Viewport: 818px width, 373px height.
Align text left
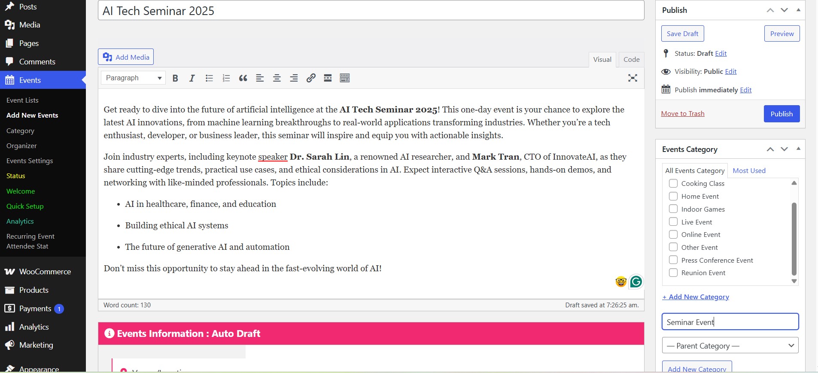(x=260, y=78)
